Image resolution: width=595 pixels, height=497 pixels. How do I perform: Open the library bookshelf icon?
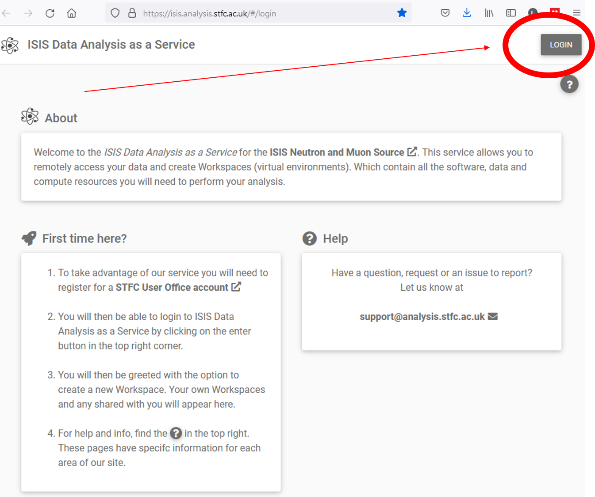pos(489,13)
